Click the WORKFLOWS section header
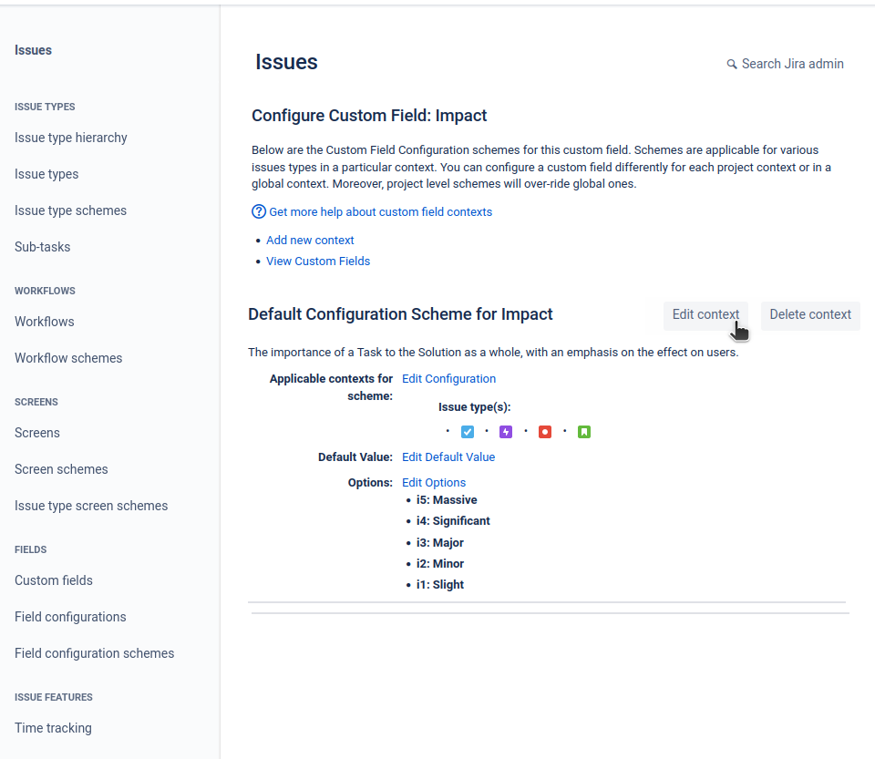The height and width of the screenshot is (759, 875). [x=45, y=291]
